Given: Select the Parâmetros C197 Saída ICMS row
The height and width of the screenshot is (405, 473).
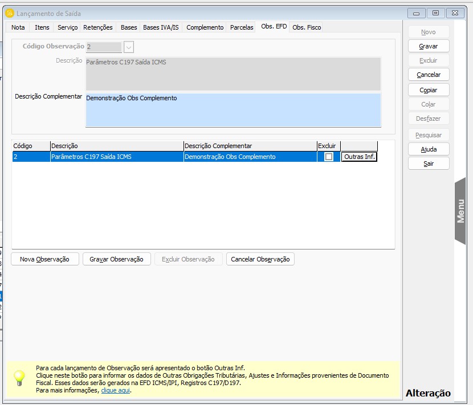Looking at the screenshot, I should click(117, 157).
